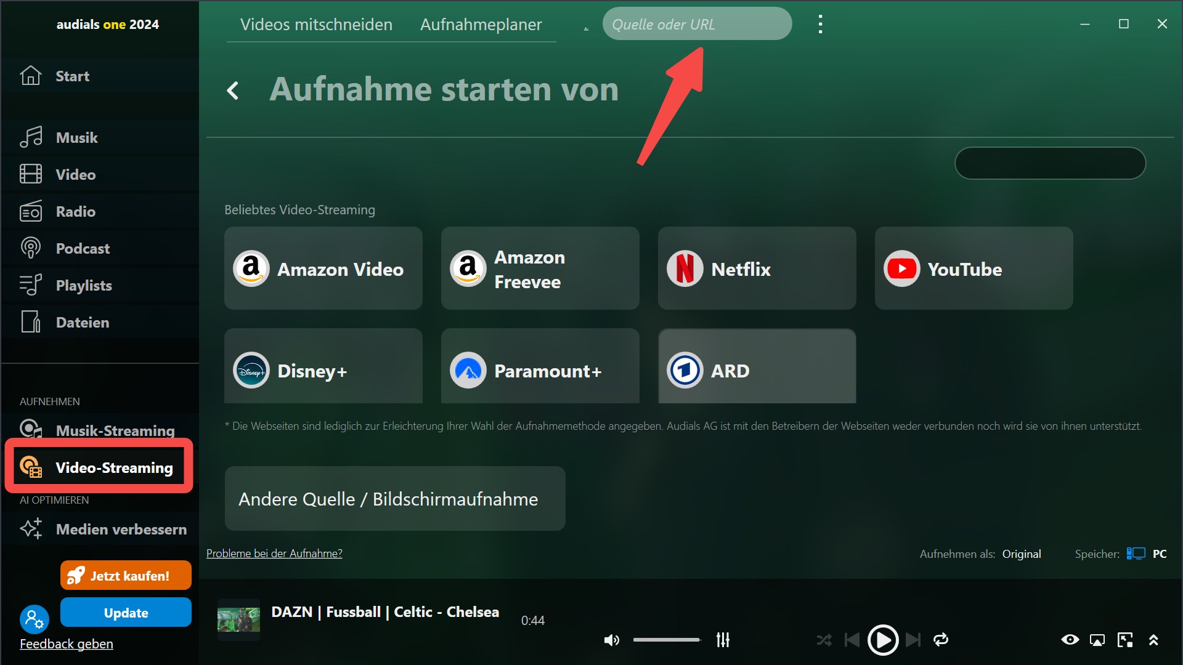
Task: Focus the Quelle oder URL field
Action: click(x=697, y=24)
